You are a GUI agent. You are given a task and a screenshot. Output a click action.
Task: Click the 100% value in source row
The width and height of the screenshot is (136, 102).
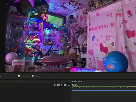point(59,85)
